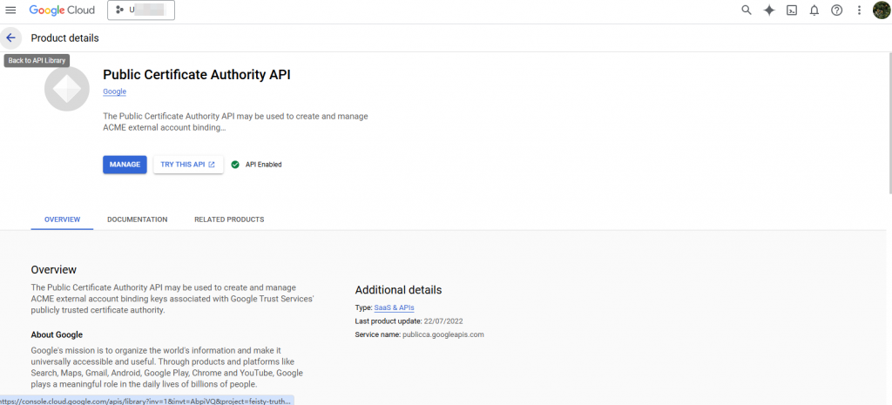This screenshot has height=405, width=892.
Task: Switch to the OVERVIEW tab
Action: coord(62,219)
